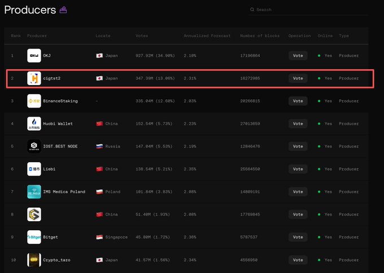This screenshot has width=384, height=273.
Task: Click the 2.36% annualized forecast value
Action: (190, 237)
